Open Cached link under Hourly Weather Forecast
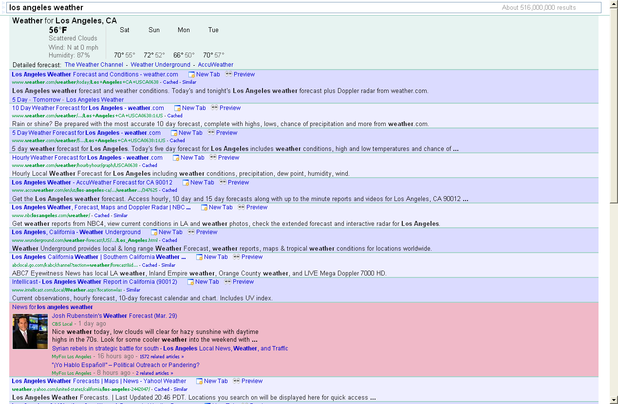 pos(150,165)
